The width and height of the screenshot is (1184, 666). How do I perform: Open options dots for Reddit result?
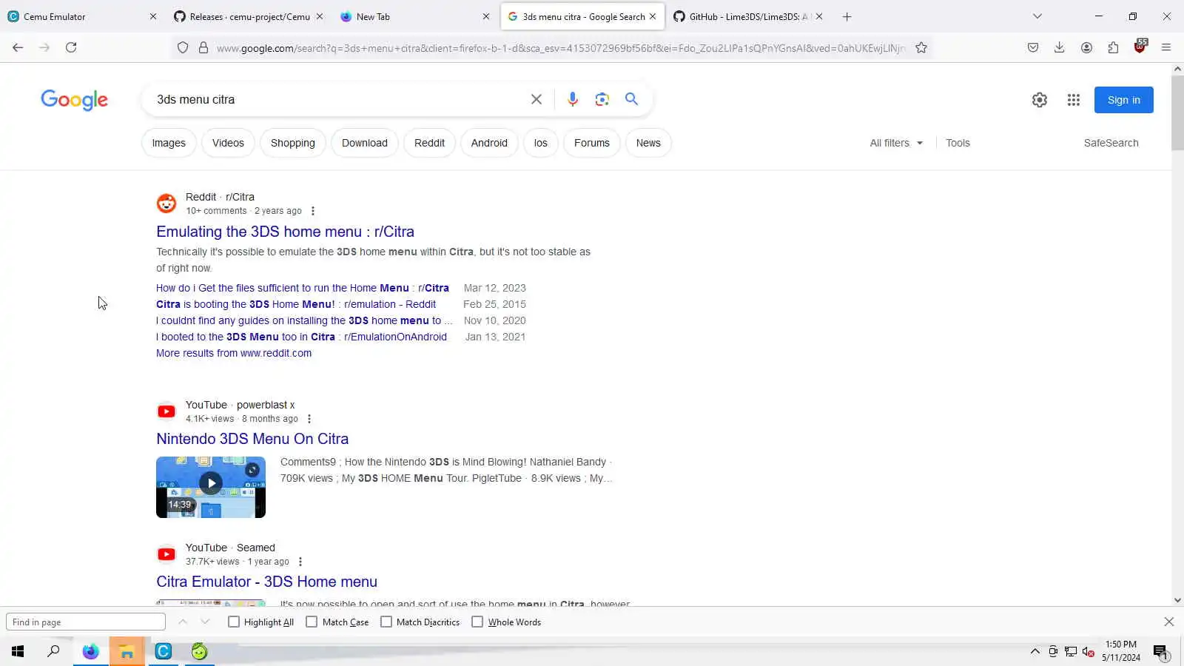pos(313,211)
